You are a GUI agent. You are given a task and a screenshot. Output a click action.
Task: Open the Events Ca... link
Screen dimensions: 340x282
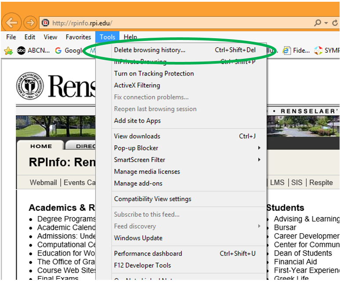click(x=79, y=183)
